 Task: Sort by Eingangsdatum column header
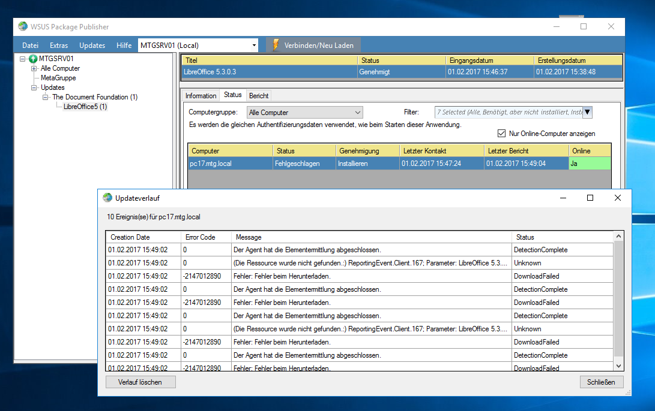click(x=490, y=61)
